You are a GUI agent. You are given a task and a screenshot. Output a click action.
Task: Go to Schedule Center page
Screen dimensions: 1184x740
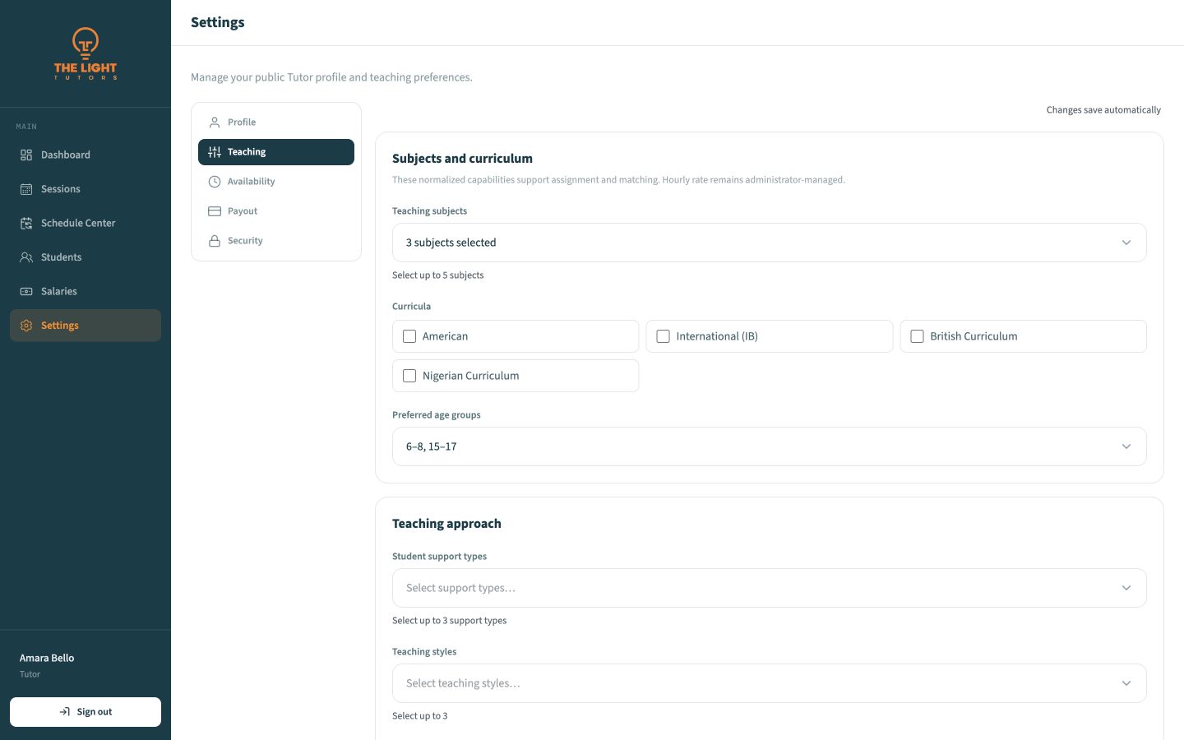point(86,223)
